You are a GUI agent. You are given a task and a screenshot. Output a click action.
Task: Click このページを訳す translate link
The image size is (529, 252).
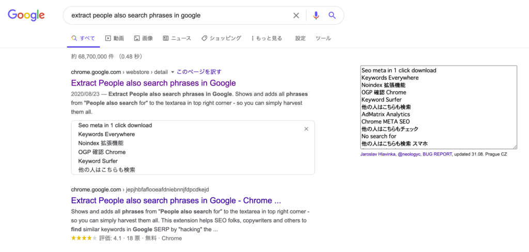point(199,72)
